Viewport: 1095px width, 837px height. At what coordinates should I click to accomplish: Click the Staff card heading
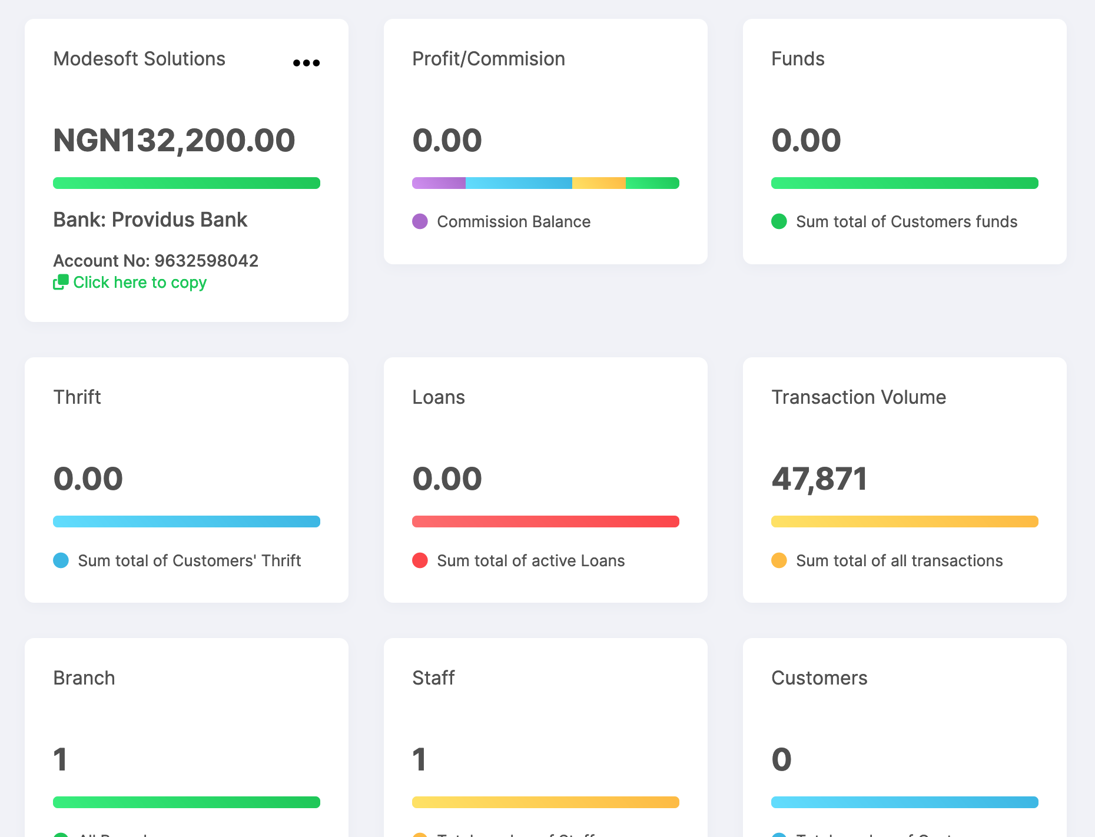pos(433,678)
